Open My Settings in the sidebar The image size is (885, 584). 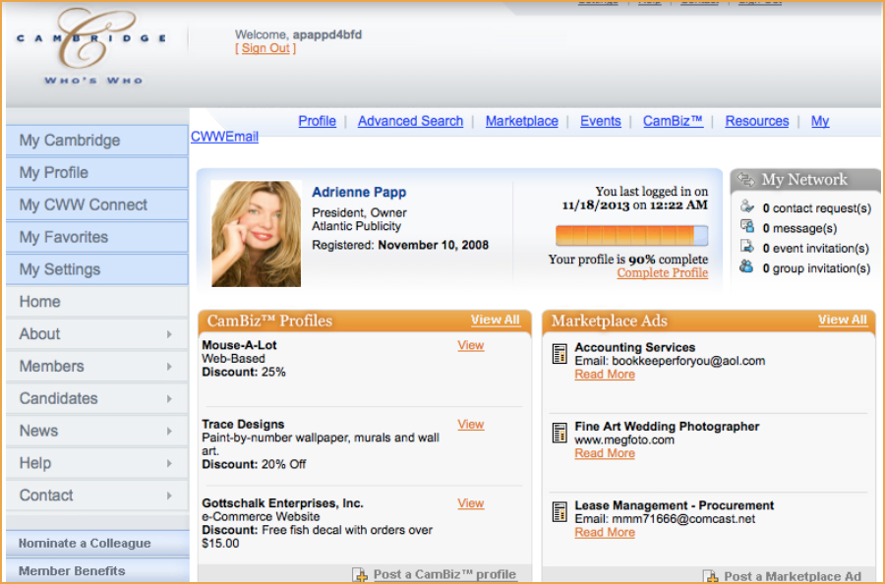(97, 269)
